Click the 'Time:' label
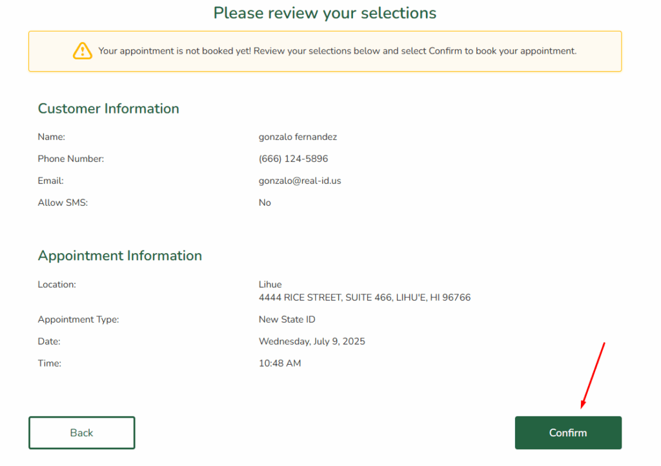 49,363
